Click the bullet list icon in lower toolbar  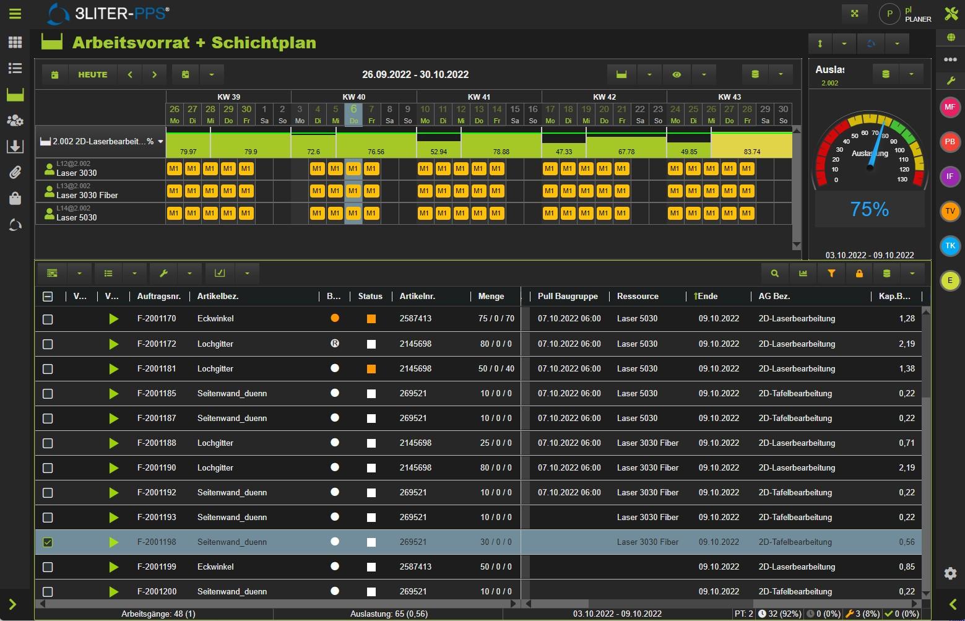tap(108, 273)
